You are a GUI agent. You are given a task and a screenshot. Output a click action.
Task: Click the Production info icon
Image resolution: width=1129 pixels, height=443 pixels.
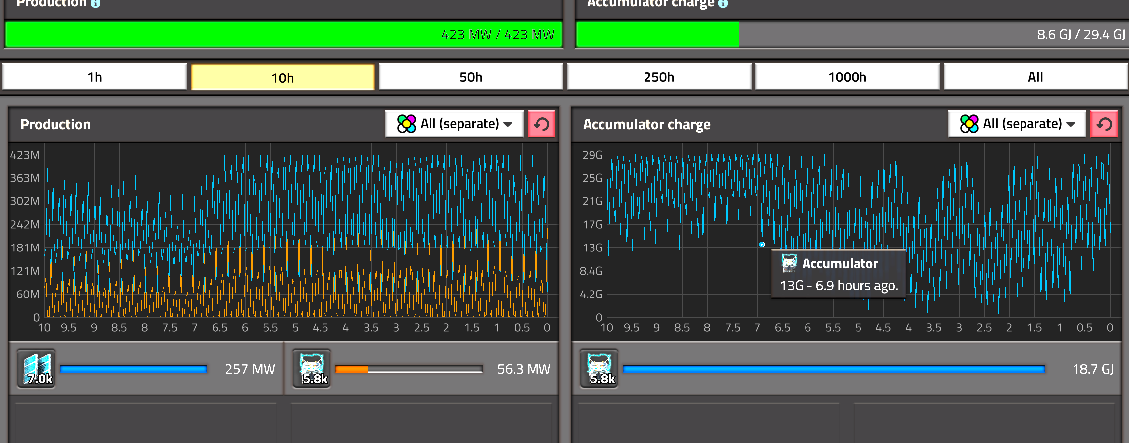[95, 3]
